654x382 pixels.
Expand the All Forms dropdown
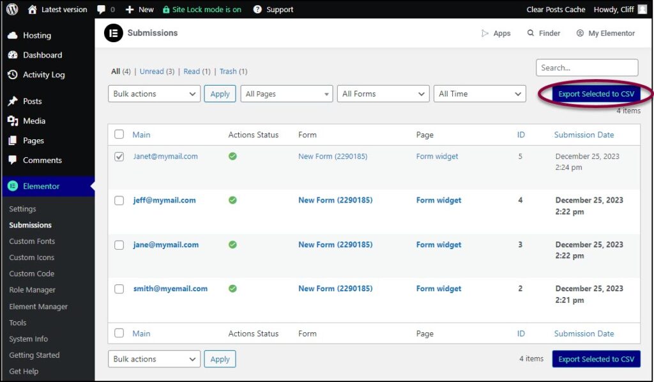click(x=383, y=93)
